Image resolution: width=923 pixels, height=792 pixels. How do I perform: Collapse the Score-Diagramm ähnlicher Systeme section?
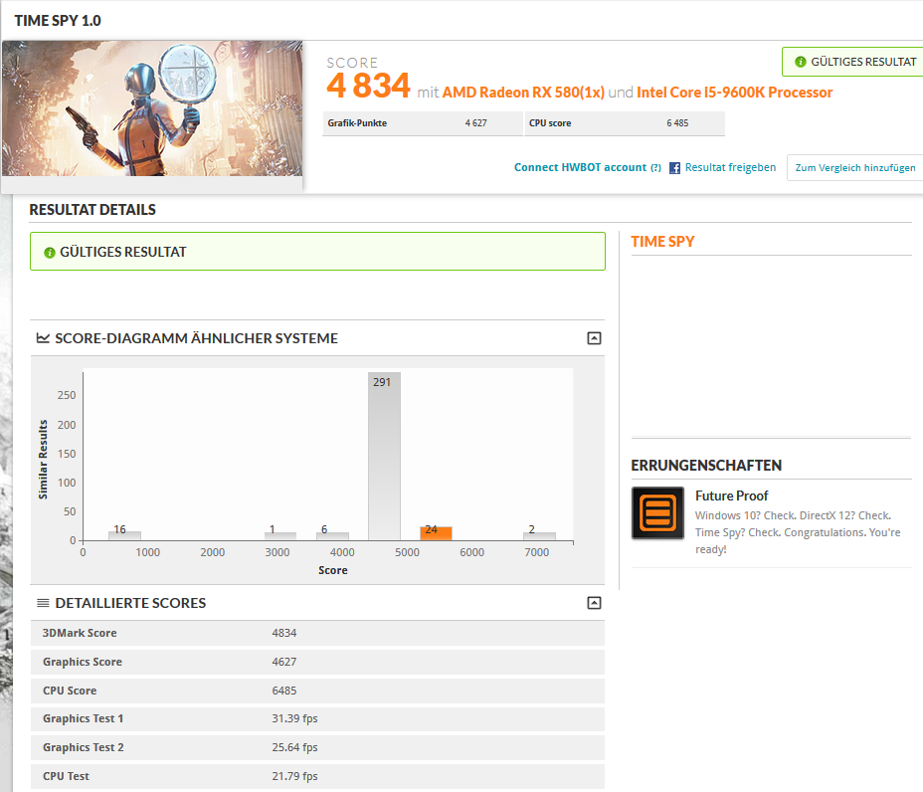(594, 338)
